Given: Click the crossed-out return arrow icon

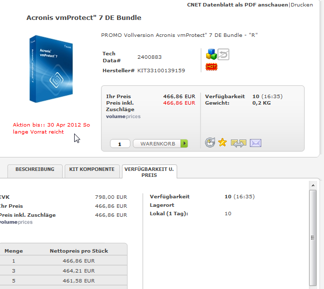Looking at the screenshot, I should (223, 54).
